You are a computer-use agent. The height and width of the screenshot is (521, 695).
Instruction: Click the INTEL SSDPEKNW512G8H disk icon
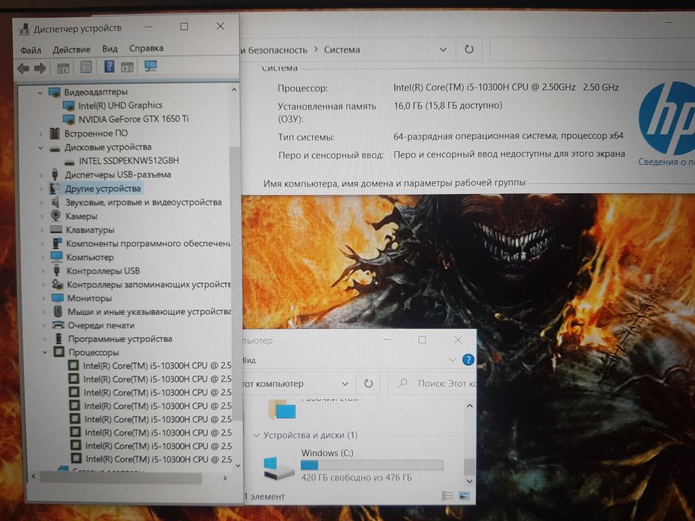(x=69, y=161)
